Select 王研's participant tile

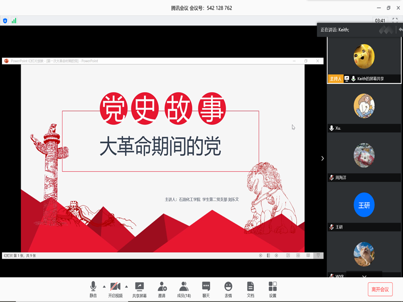coord(364,205)
